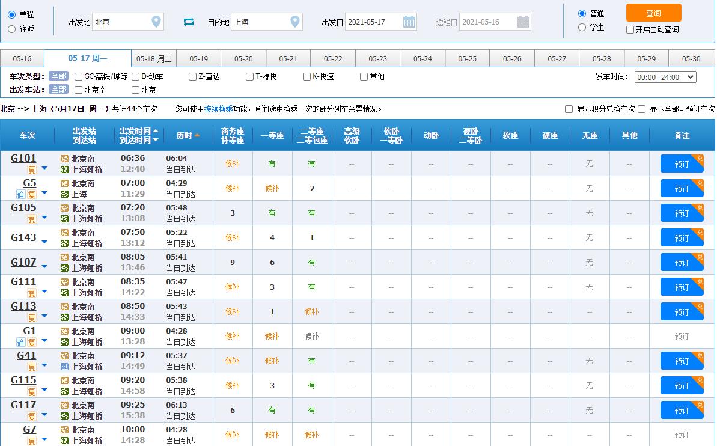Switch to the 05-16 date tab

[x=22, y=58]
